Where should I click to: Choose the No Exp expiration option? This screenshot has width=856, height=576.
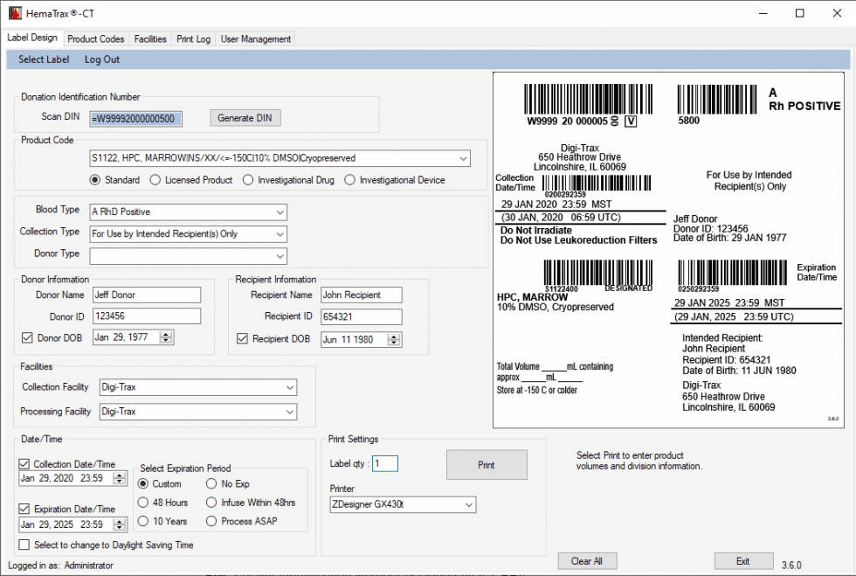click(x=211, y=483)
